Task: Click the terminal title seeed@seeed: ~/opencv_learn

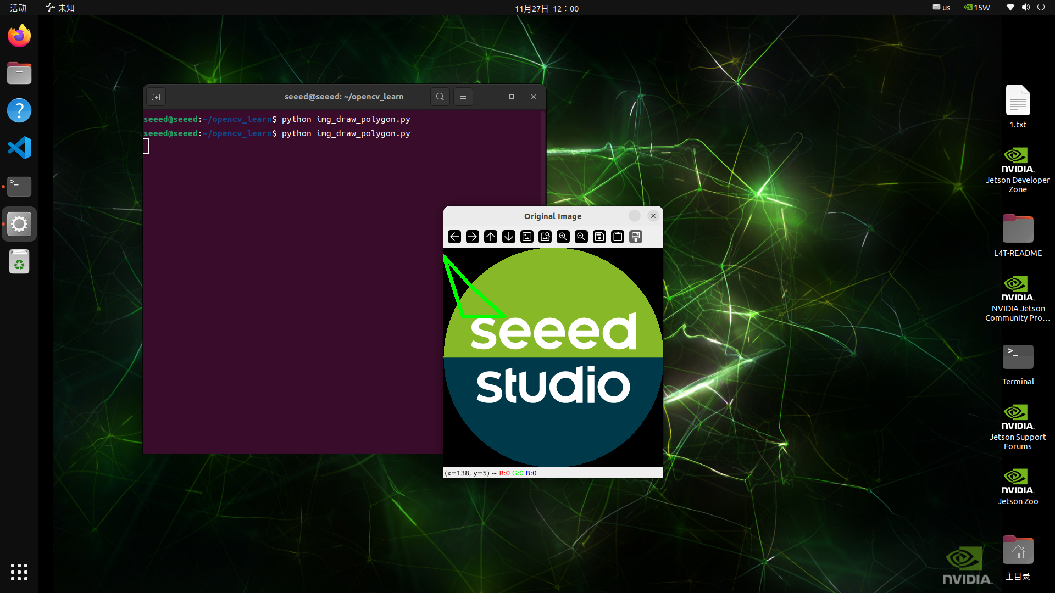Action: pyautogui.click(x=344, y=97)
